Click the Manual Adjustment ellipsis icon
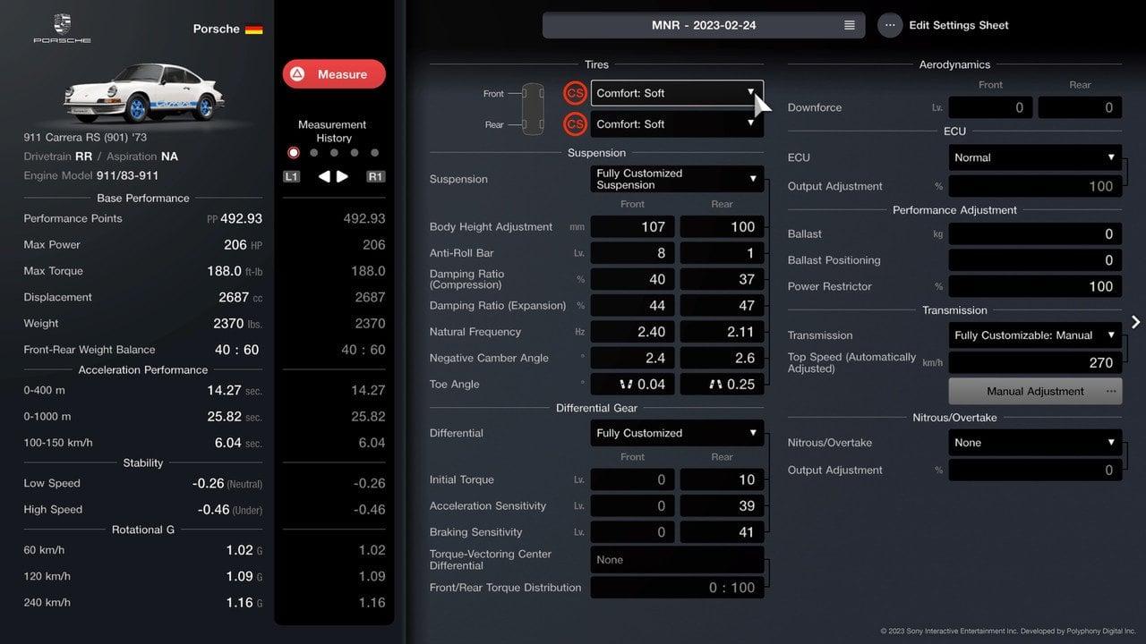The height and width of the screenshot is (644, 1146). (x=1111, y=391)
